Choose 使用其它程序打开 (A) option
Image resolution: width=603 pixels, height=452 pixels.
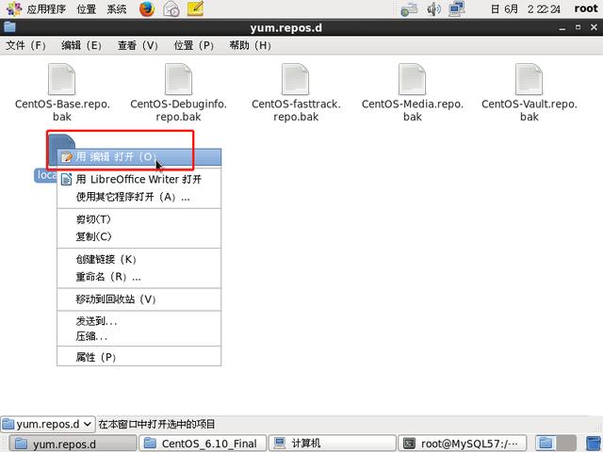(139, 197)
